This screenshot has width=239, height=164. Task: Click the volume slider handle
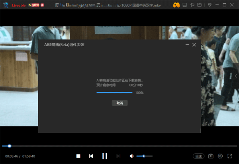click(x=144, y=156)
